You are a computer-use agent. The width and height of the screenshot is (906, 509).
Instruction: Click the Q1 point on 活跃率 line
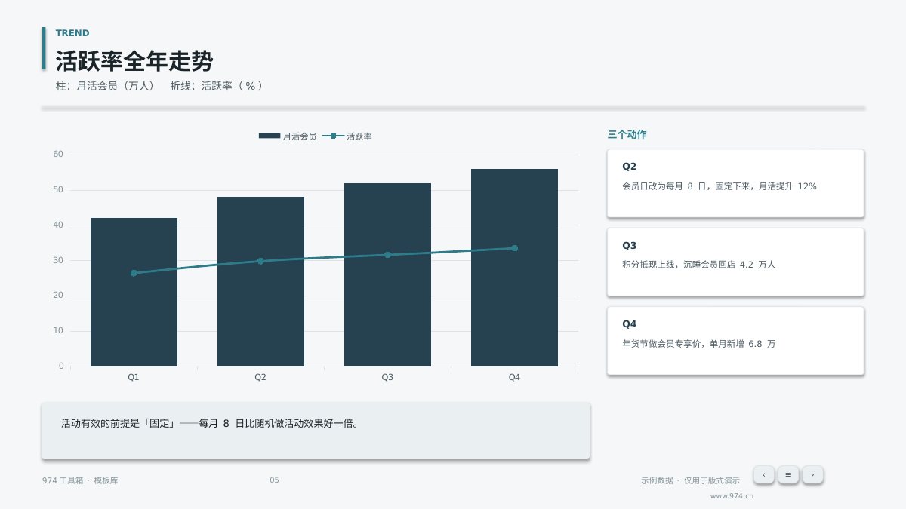coord(134,273)
